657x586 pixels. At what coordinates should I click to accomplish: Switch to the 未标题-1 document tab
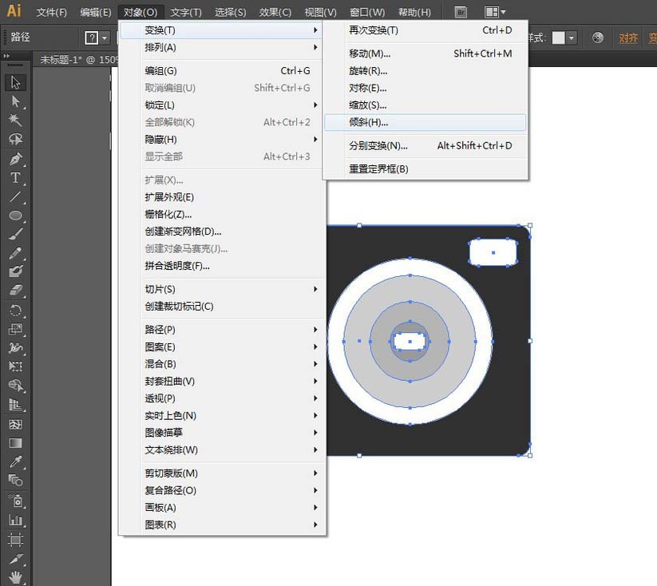pyautogui.click(x=78, y=60)
